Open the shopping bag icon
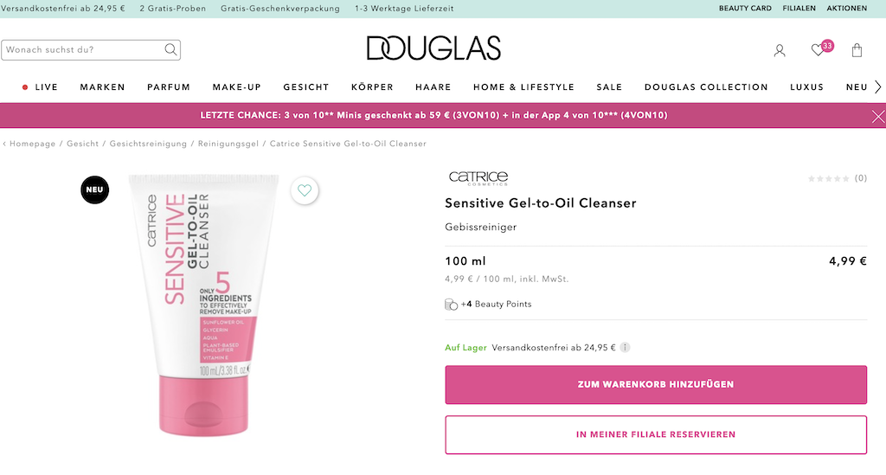 click(857, 50)
